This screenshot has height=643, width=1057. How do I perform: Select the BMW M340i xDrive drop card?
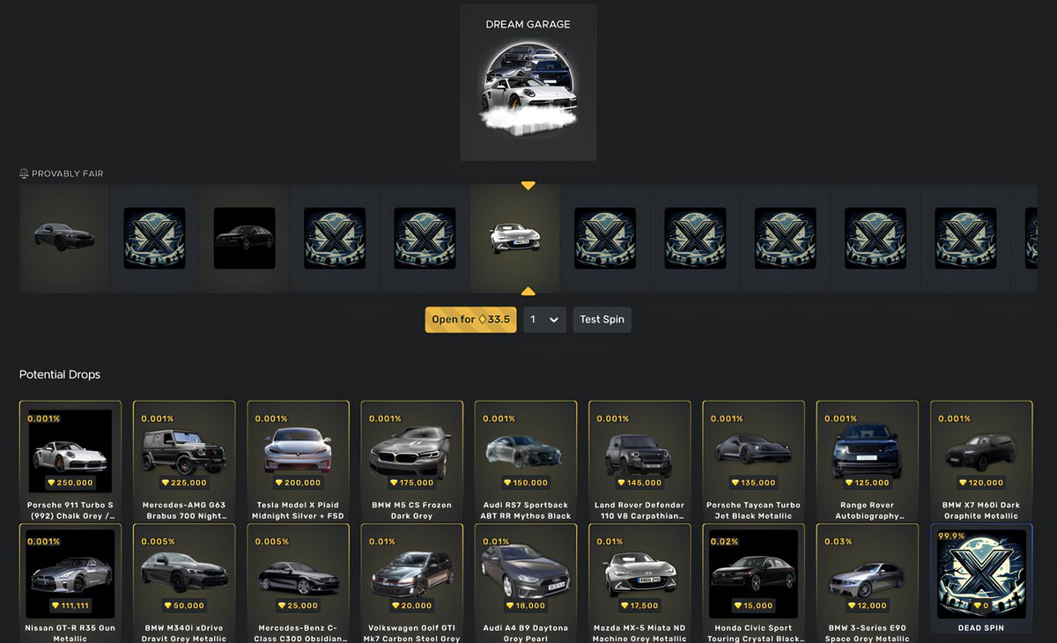(184, 583)
